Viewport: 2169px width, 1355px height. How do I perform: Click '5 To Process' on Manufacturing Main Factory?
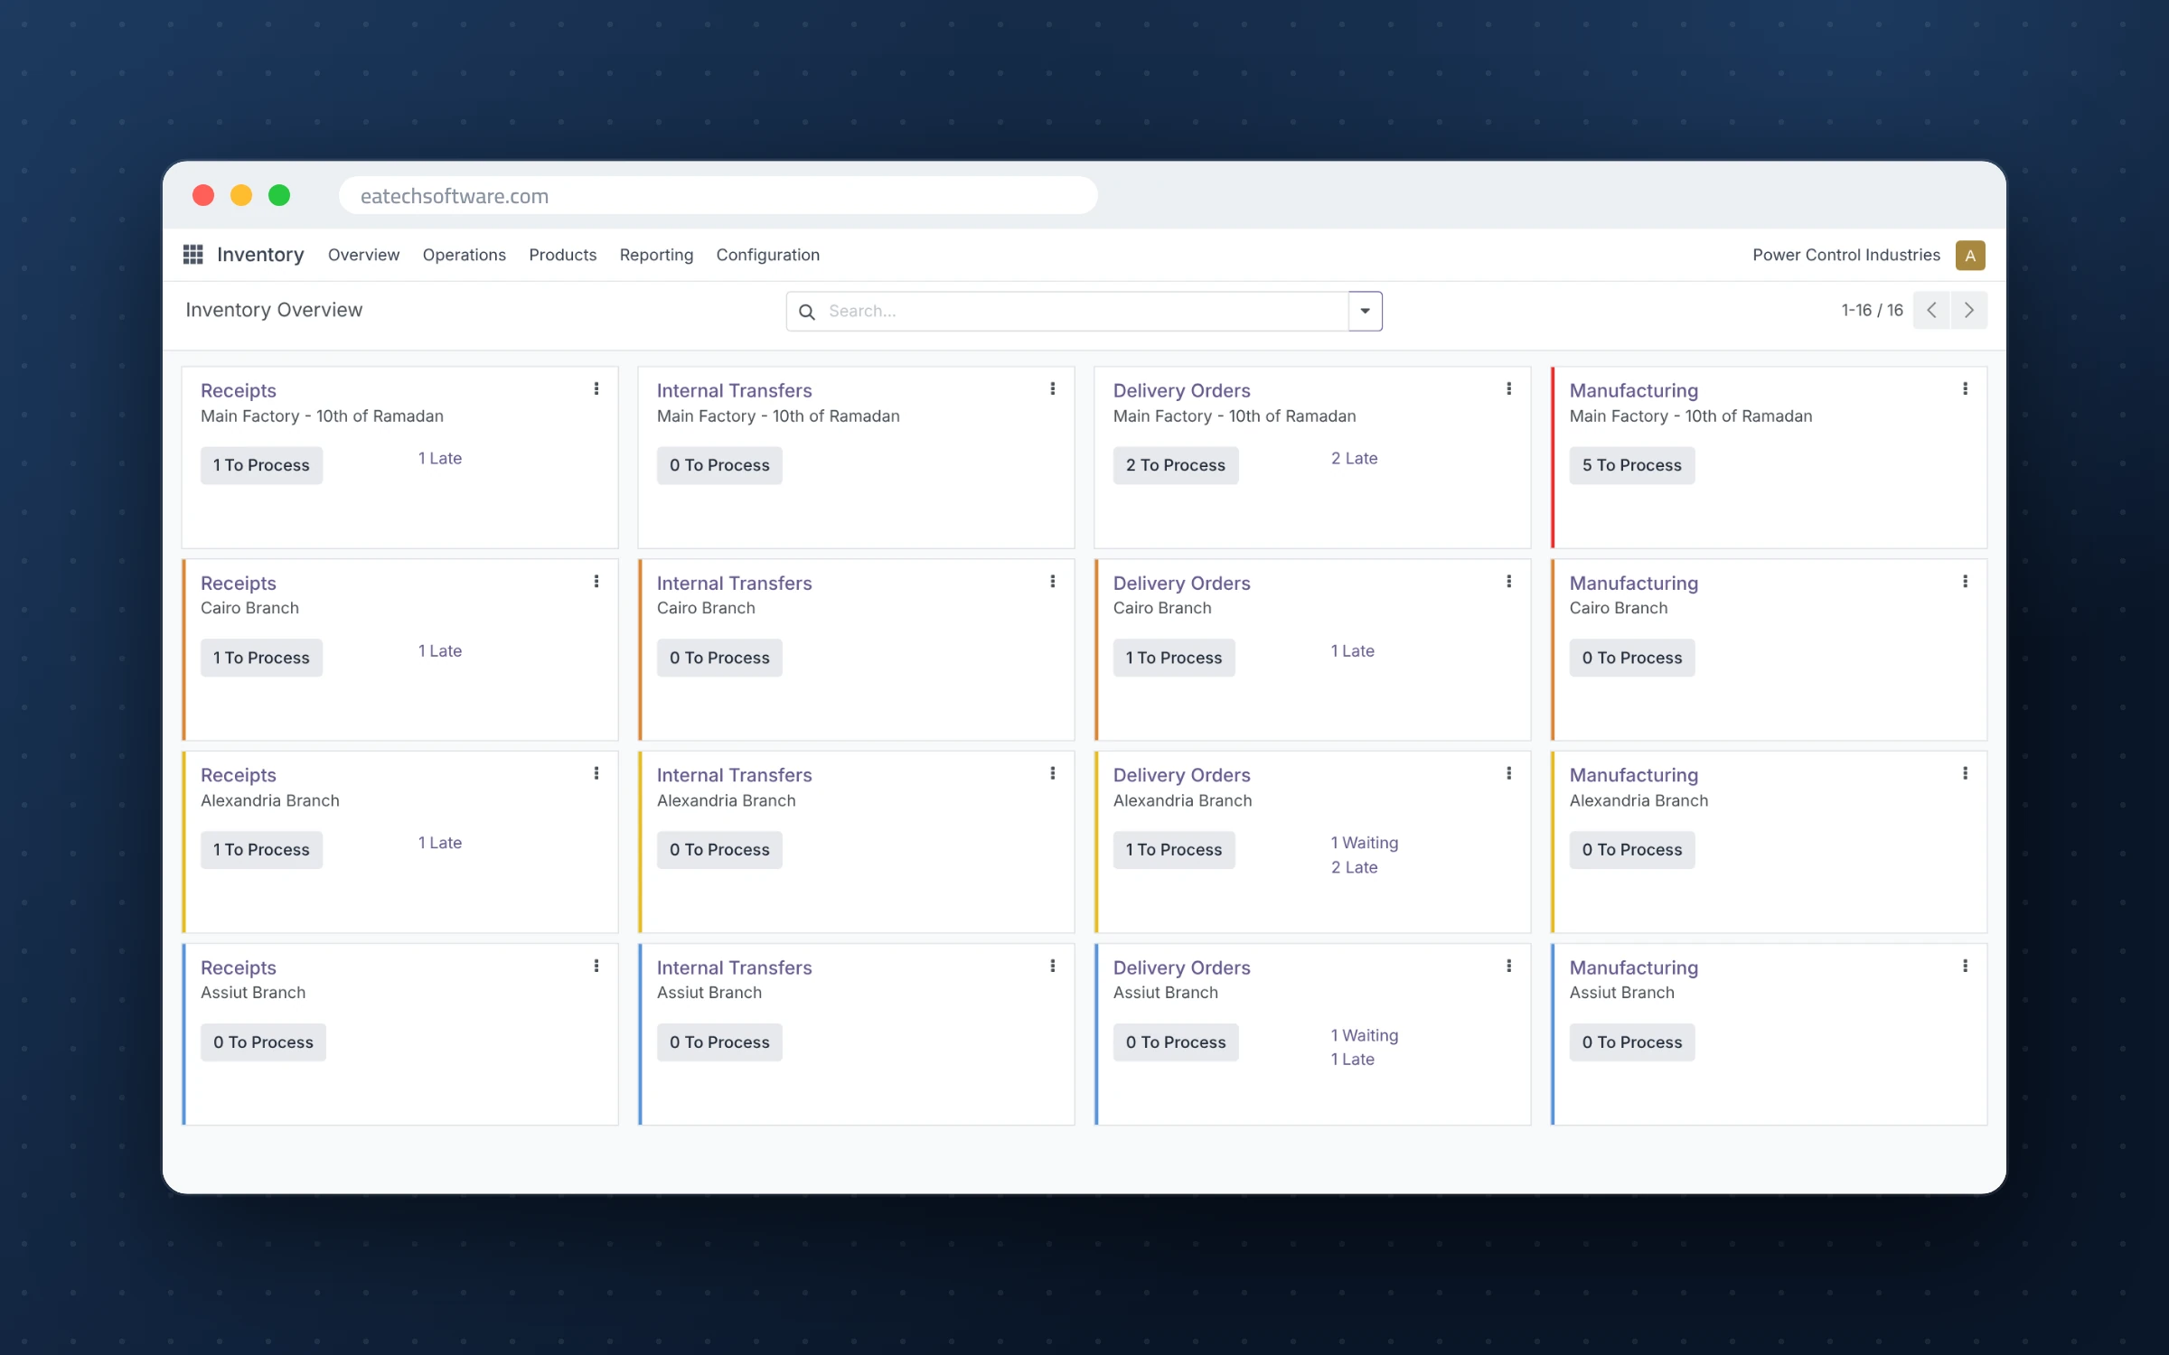[x=1632, y=466]
